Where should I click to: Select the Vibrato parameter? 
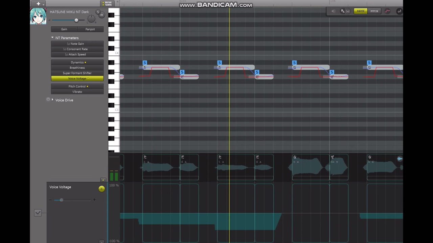(77, 92)
